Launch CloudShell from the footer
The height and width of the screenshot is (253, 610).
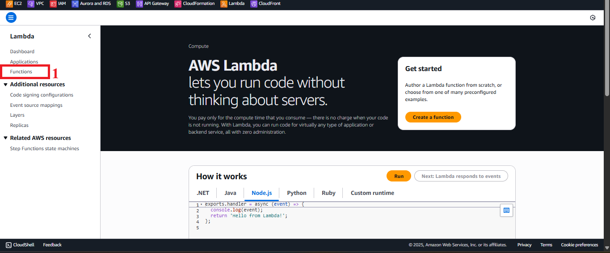point(21,245)
